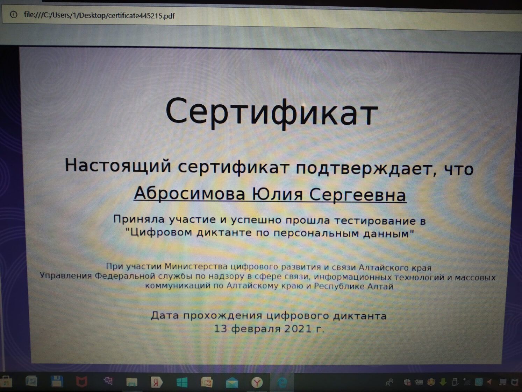Click the site information icon in address bar

point(13,14)
